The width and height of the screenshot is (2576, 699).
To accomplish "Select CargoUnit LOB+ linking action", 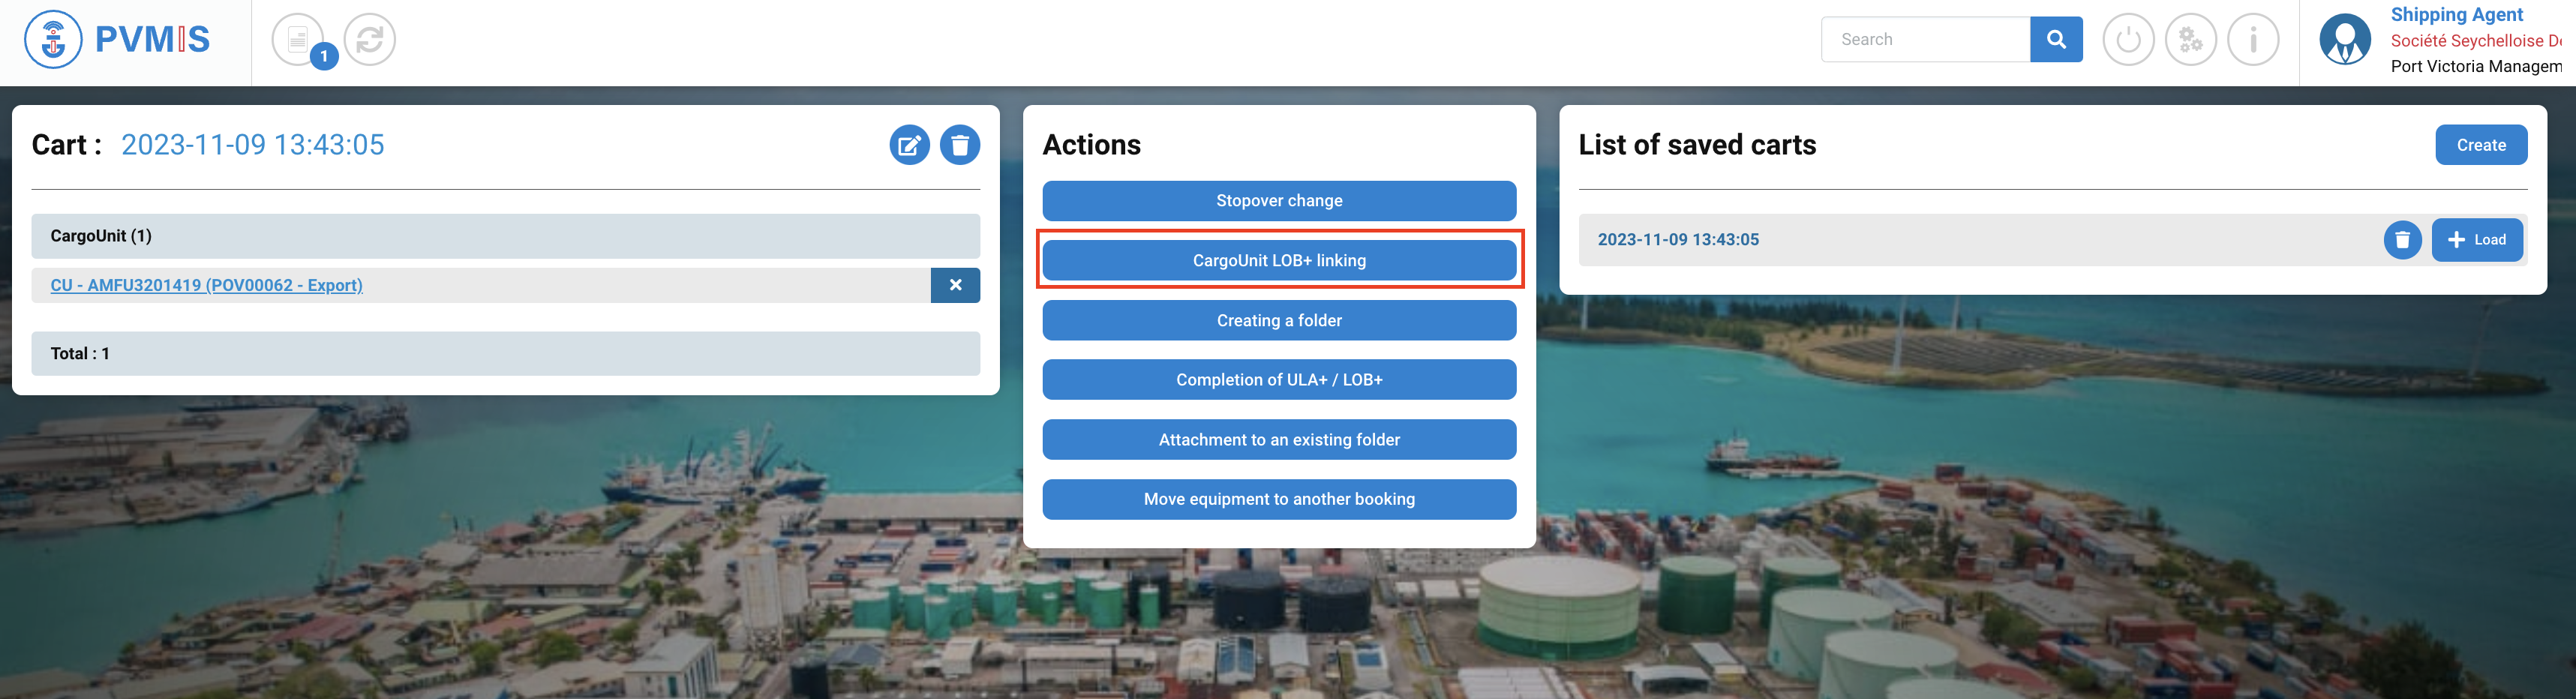I will pos(1279,261).
